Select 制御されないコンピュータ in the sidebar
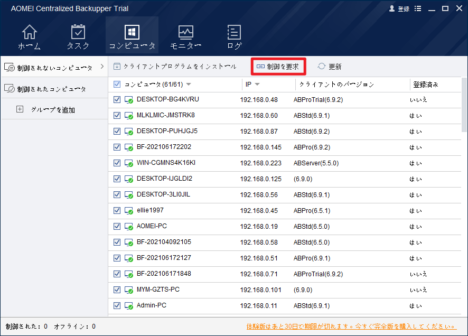 54,68
